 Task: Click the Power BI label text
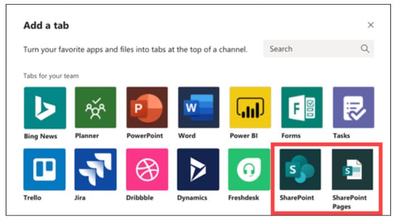[x=243, y=136]
